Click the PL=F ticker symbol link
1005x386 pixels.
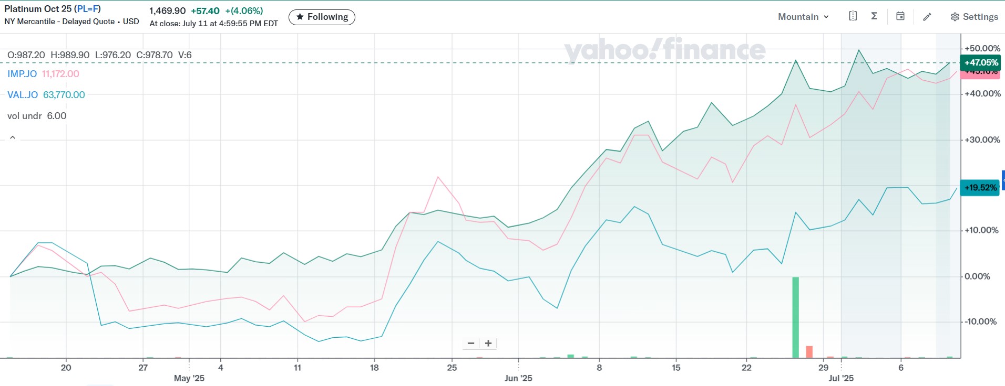[x=88, y=9]
